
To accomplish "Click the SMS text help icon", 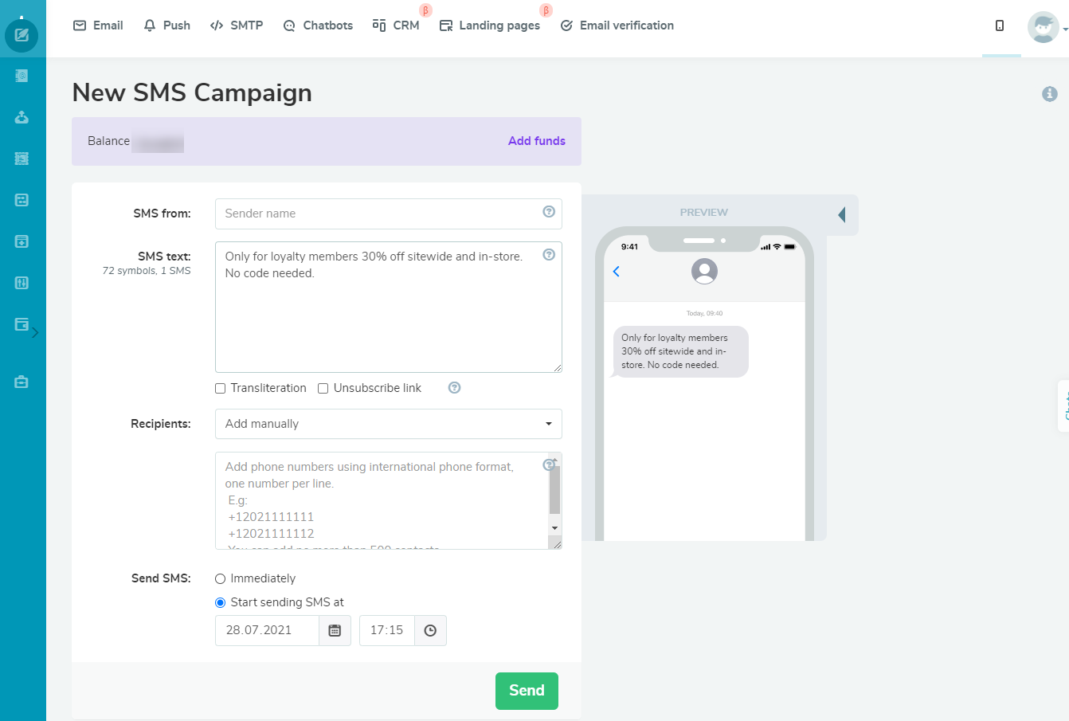I will pyautogui.click(x=549, y=255).
